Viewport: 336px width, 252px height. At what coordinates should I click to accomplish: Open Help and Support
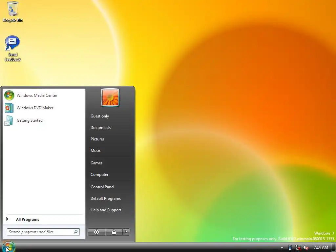[106, 210]
